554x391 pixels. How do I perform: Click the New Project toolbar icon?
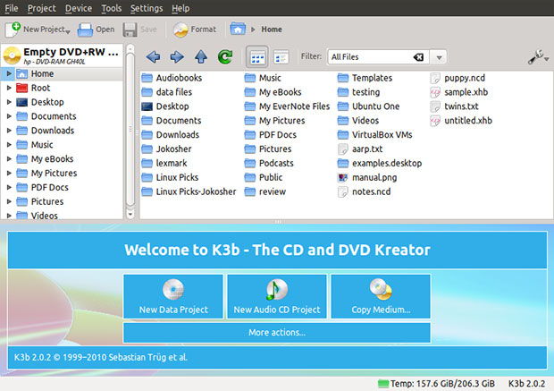(x=13, y=30)
